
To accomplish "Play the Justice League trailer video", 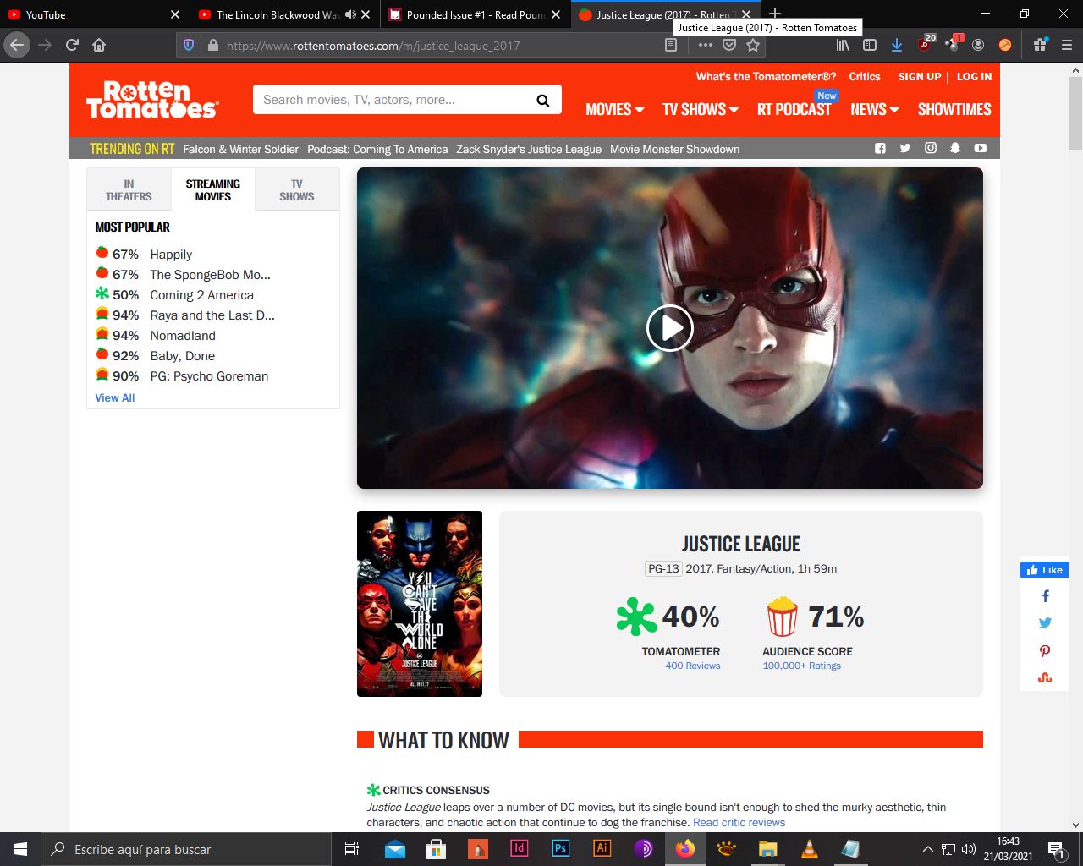I will point(670,328).
